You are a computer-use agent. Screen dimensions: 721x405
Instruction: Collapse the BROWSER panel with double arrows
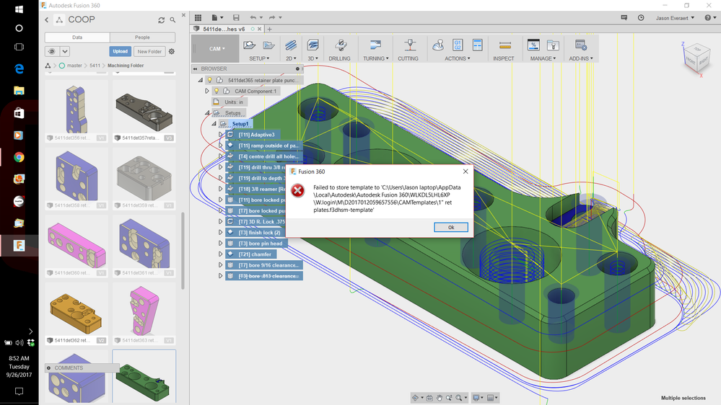[195, 69]
